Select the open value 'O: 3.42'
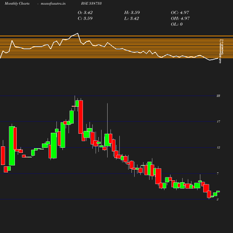233x233 pixels. tap(85, 13)
